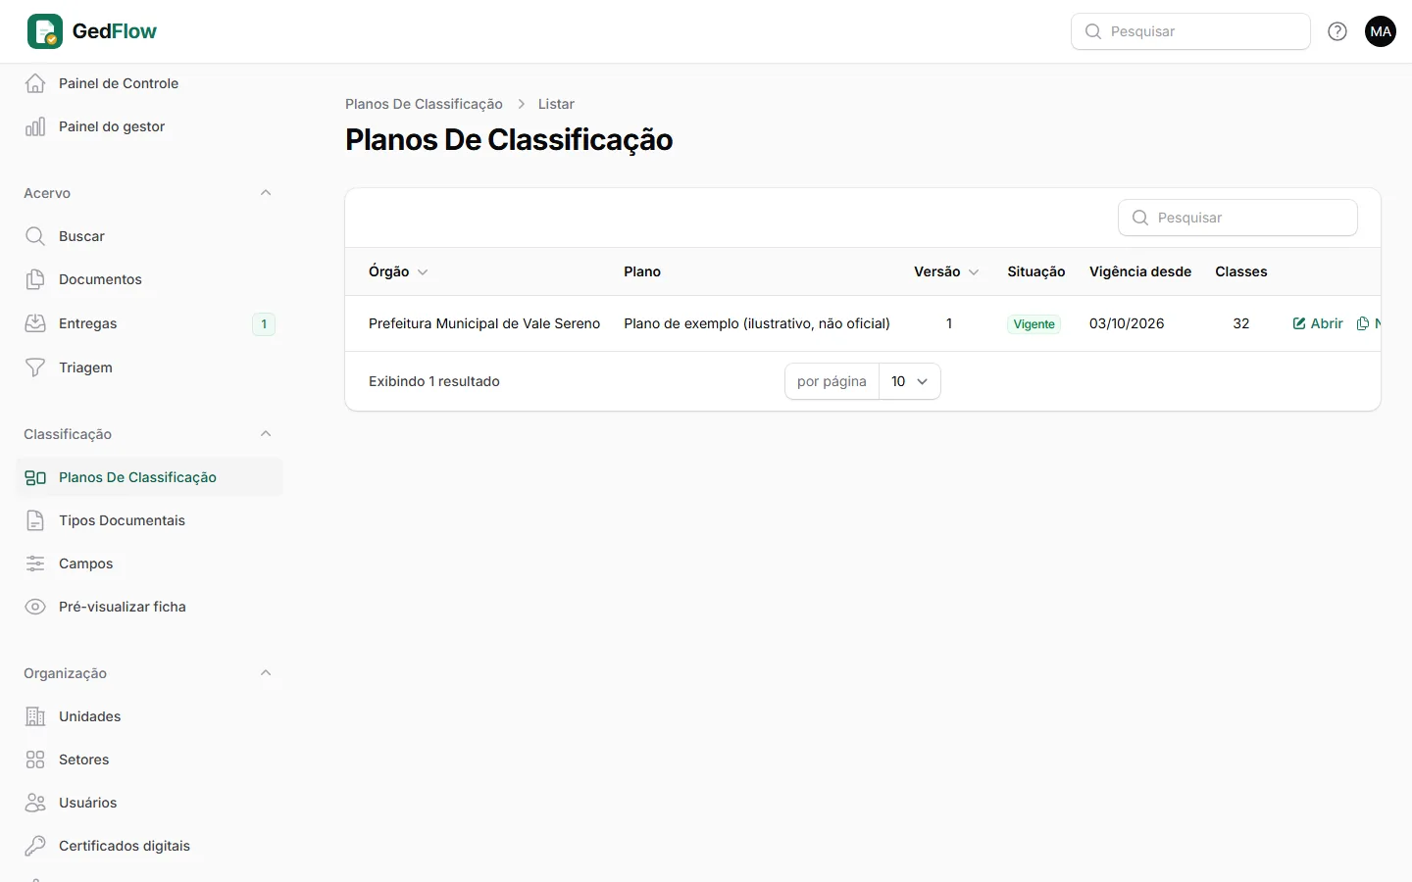Image resolution: width=1412 pixels, height=882 pixels.
Task: Click the Setores grid icon
Action: (35, 759)
